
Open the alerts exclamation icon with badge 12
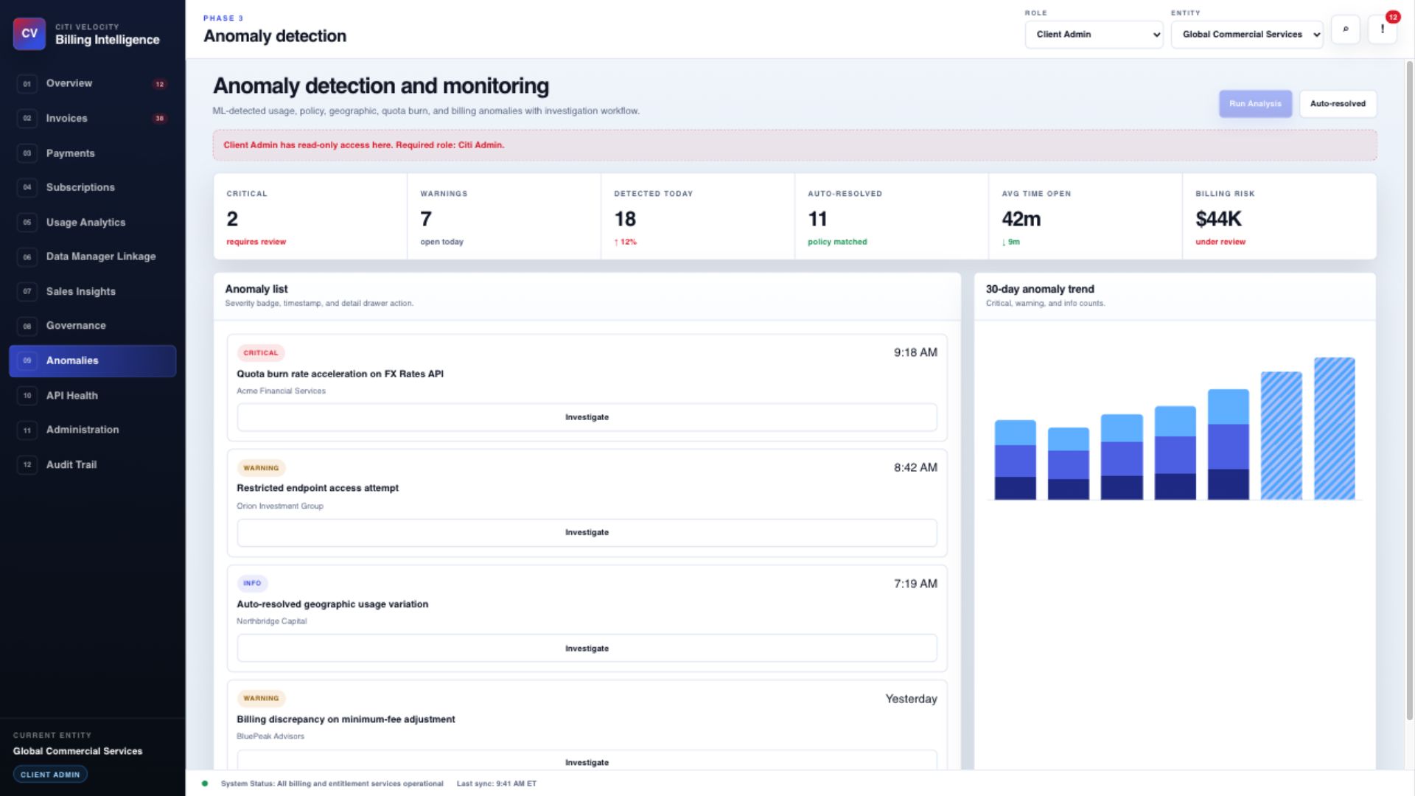(1383, 29)
